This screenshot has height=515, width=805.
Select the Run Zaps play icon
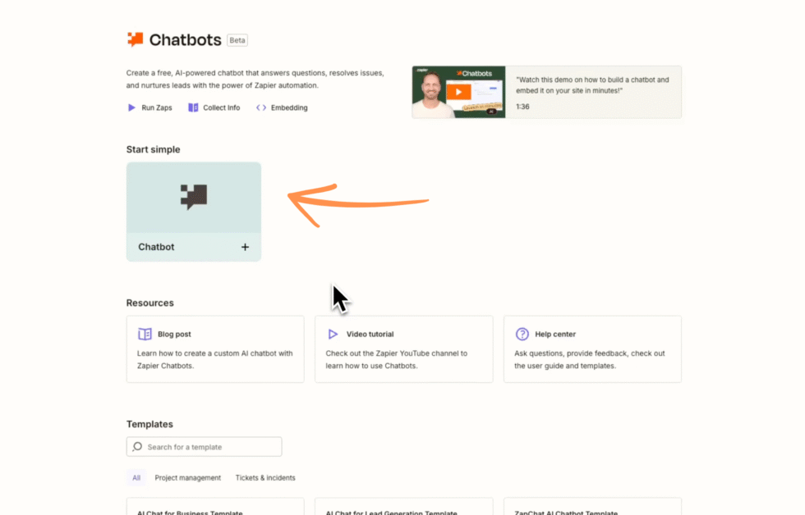click(x=131, y=107)
